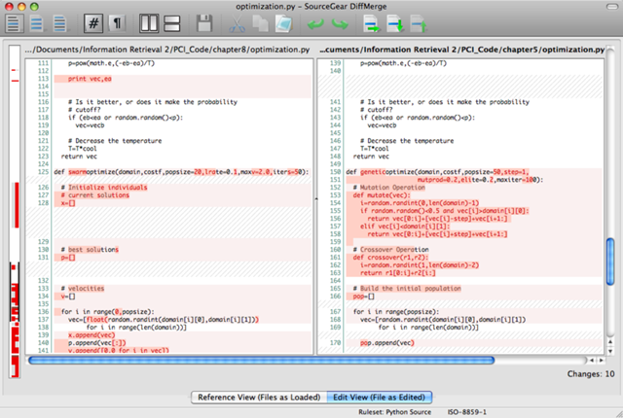Click the Save floppy disk icon
623x418 pixels.
coord(206,22)
